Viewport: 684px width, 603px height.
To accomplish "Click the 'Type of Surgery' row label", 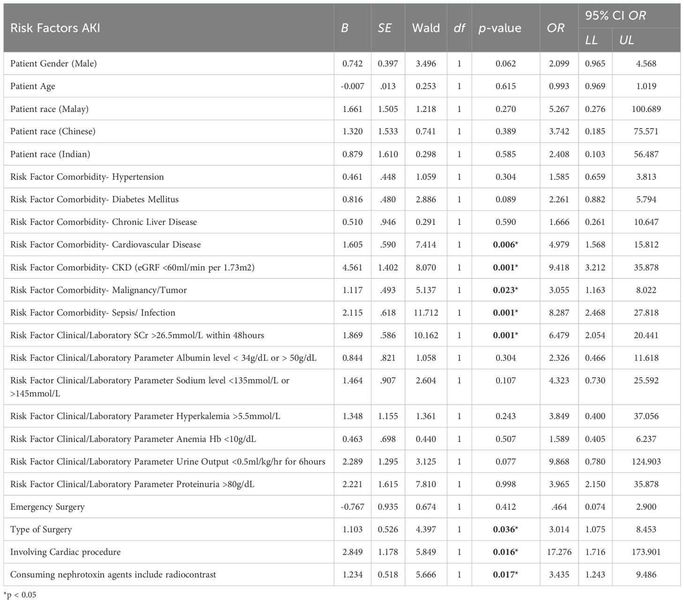I will click(x=41, y=529).
